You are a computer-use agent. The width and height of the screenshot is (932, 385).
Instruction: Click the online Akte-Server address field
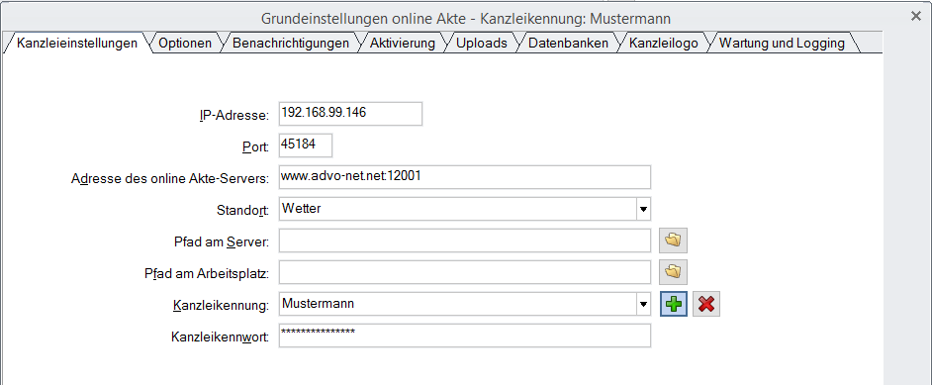464,177
